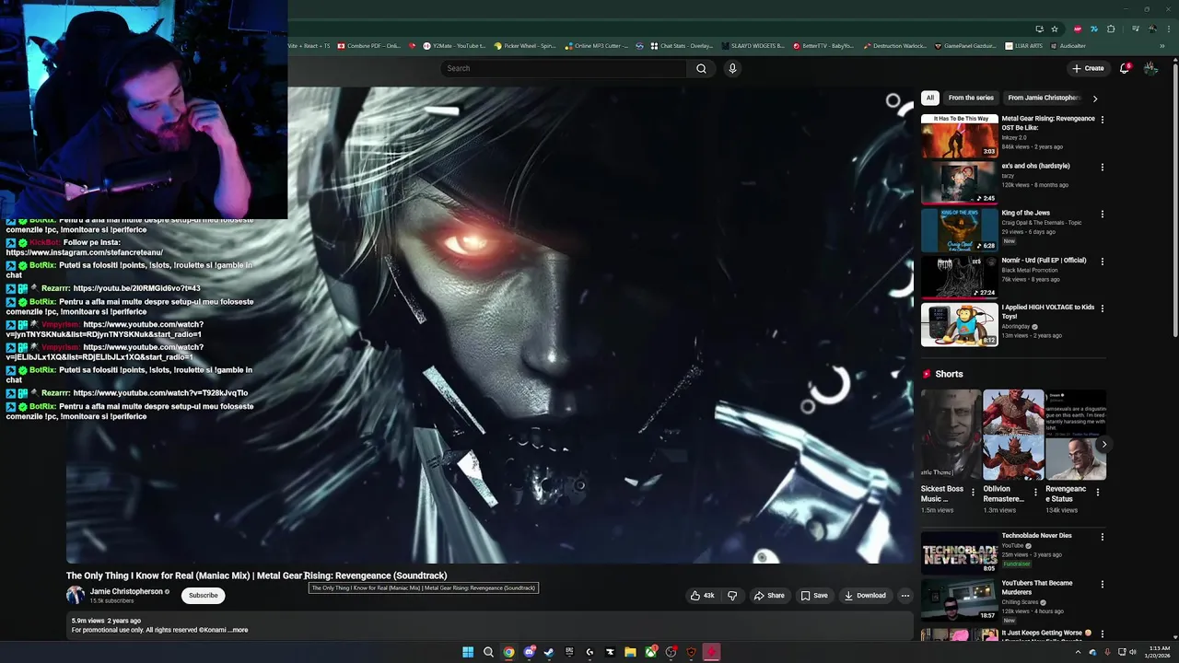Open the Oblivion Remastered short
1179x663 pixels.
1013,435
